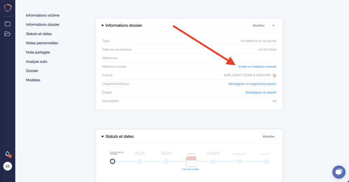This screenshot has height=182, width=349.
Task: Click Renseigner un expert link
Action: [x=261, y=92]
